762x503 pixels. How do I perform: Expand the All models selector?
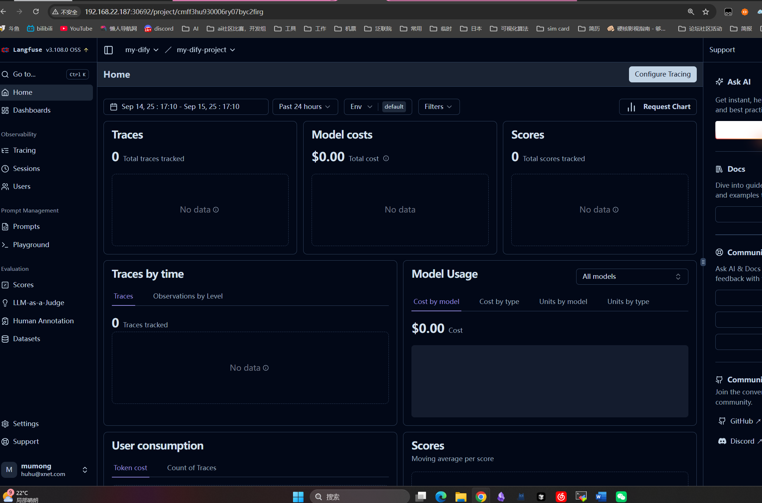(632, 277)
